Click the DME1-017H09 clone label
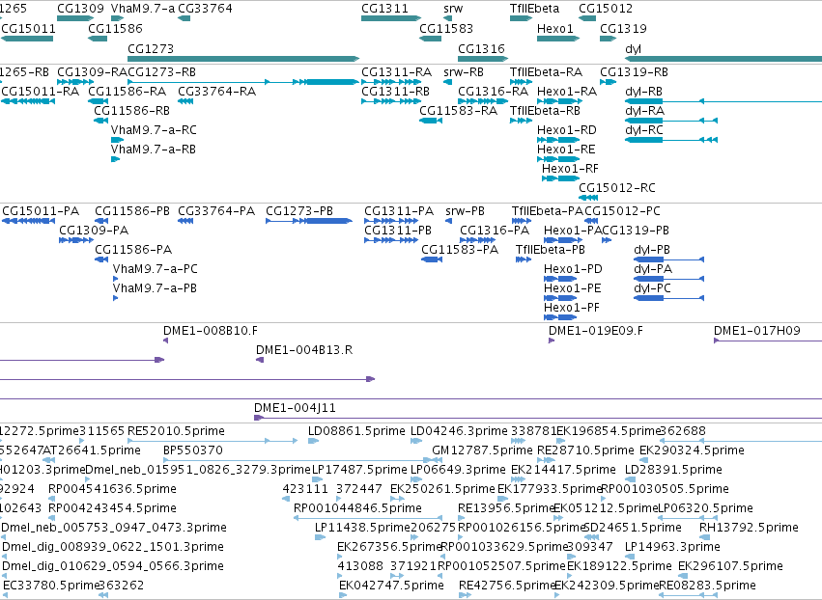This screenshot has width=822, height=600. (757, 330)
